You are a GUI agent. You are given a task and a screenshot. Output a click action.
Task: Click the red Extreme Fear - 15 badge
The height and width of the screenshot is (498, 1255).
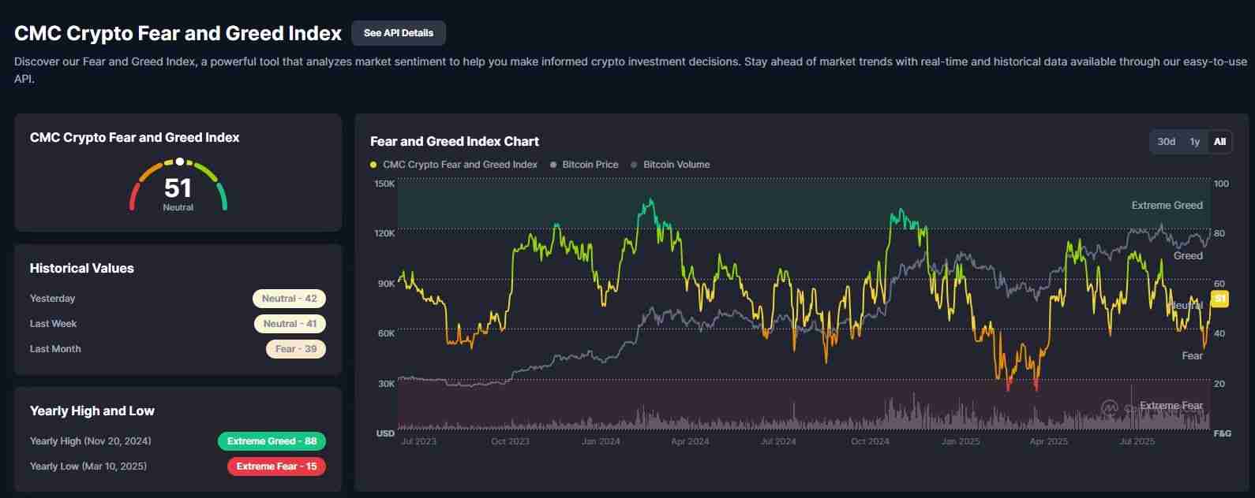click(276, 466)
